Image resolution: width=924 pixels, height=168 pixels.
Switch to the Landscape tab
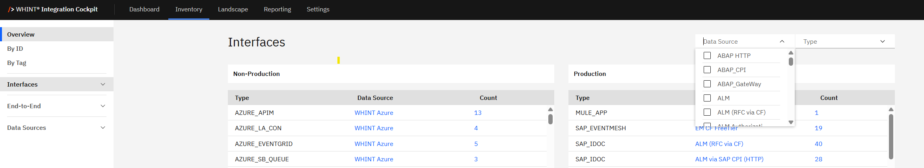tap(233, 9)
